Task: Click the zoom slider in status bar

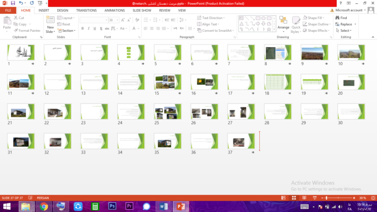Action: 340,198
